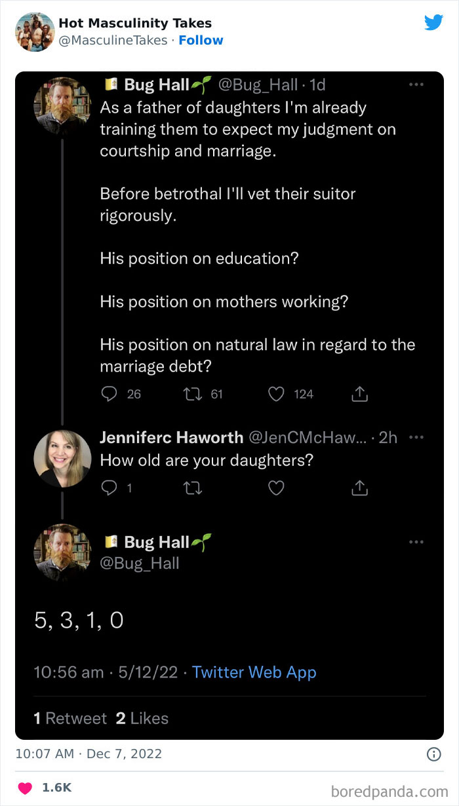Open tweet info icon beside date
Image resolution: width=459 pixels, height=806 pixels.
pos(433,754)
